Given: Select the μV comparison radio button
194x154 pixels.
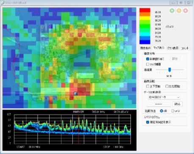Looking at the screenshot, I should click(173, 111).
